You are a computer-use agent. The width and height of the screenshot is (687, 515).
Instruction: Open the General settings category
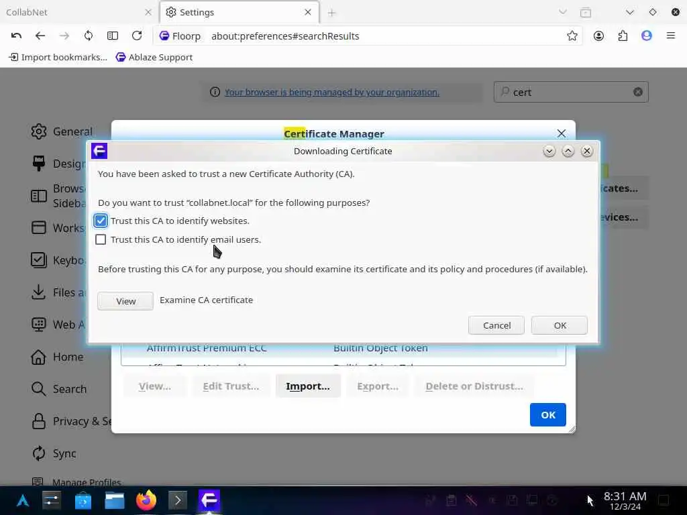click(x=61, y=131)
